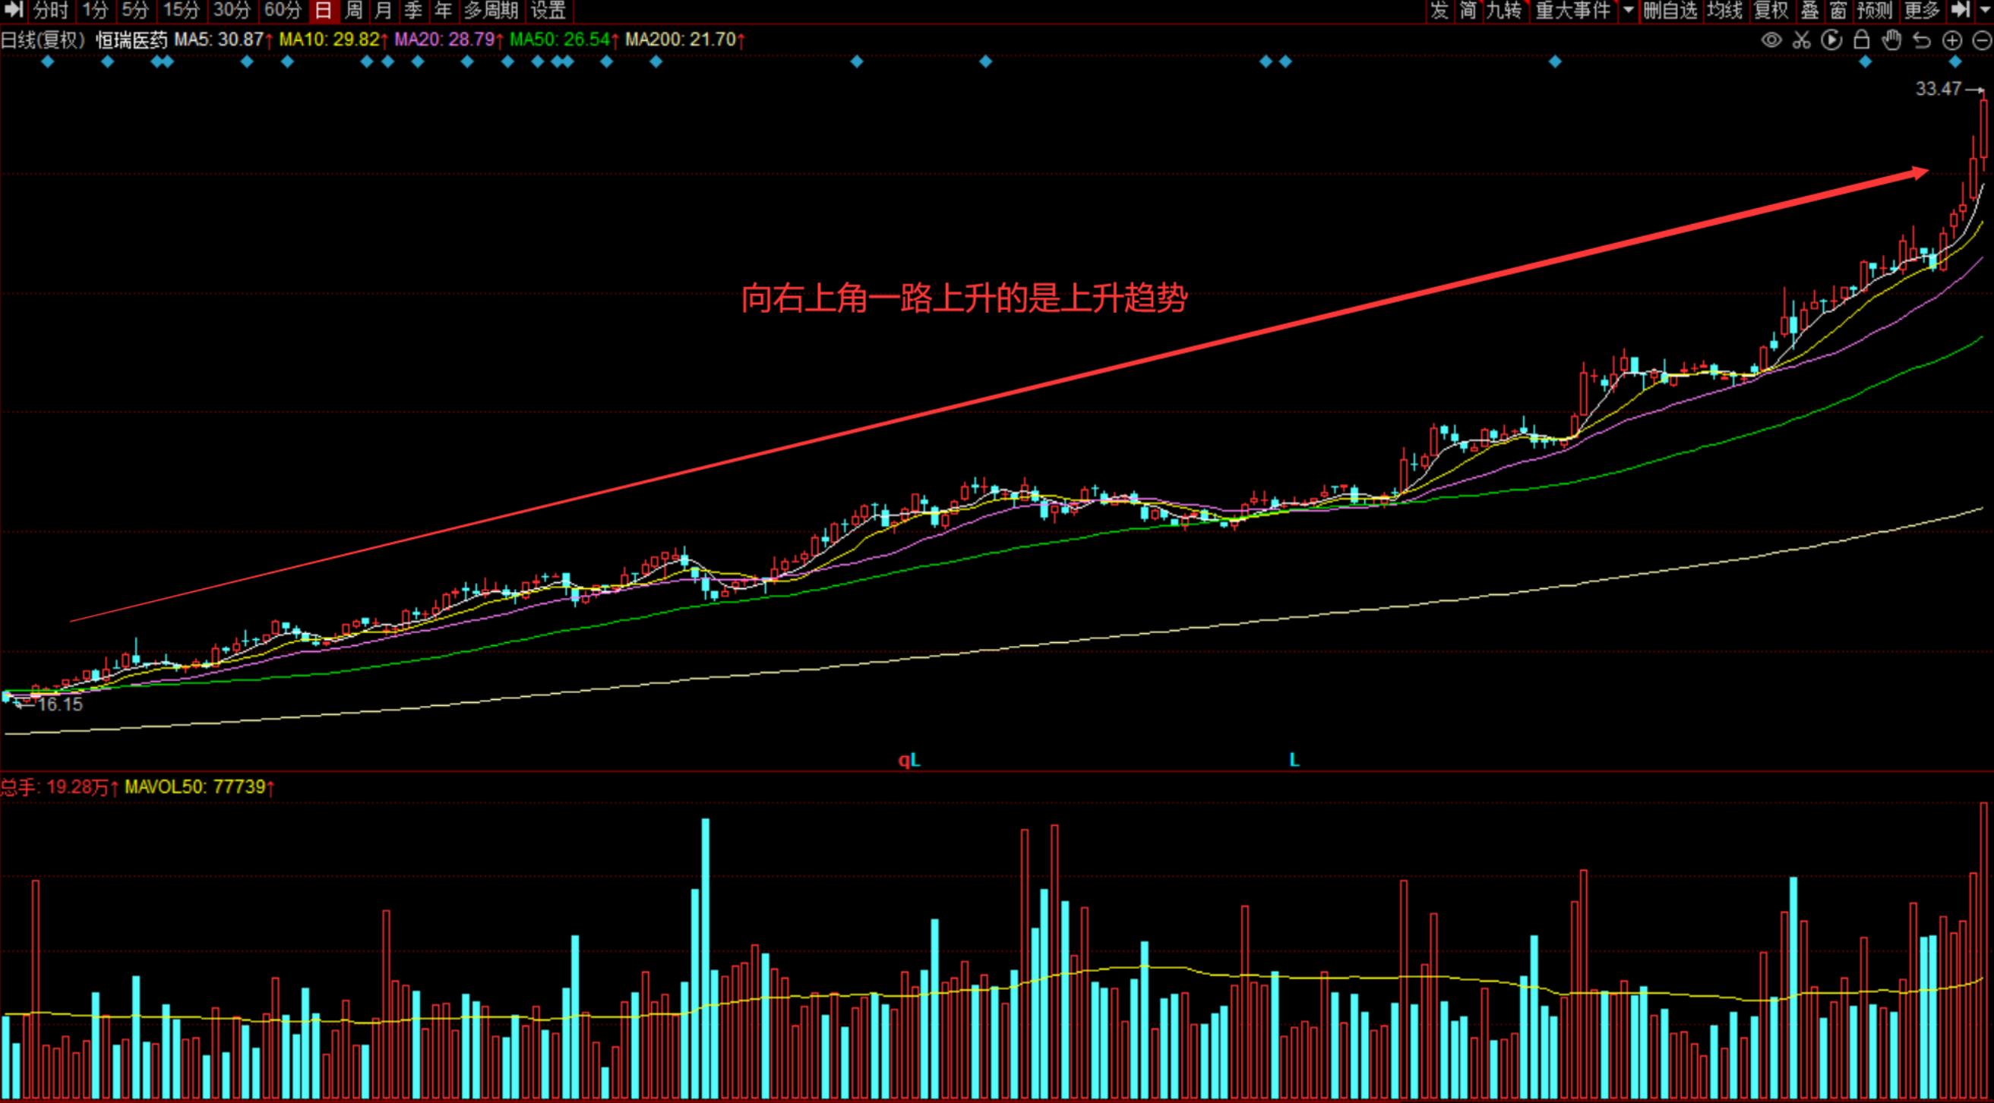Screen dimensions: 1994x1103
Task: Toggle the 复权 price adjustment
Action: tap(1771, 10)
